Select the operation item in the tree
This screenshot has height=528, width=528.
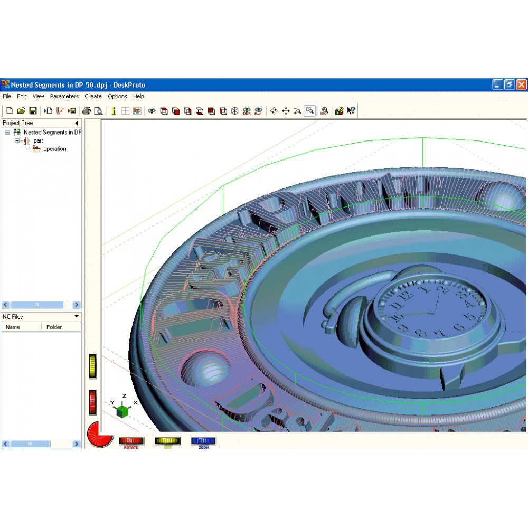(54, 149)
